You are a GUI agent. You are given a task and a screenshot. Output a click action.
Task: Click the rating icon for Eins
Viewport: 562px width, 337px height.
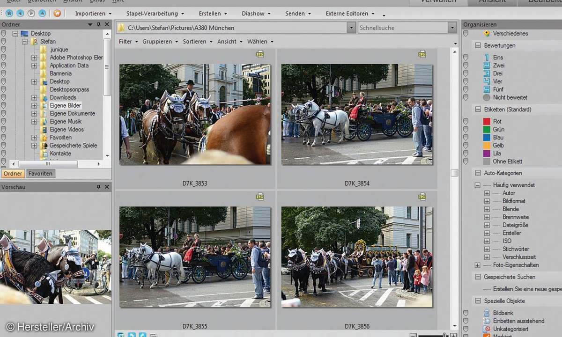[487, 58]
